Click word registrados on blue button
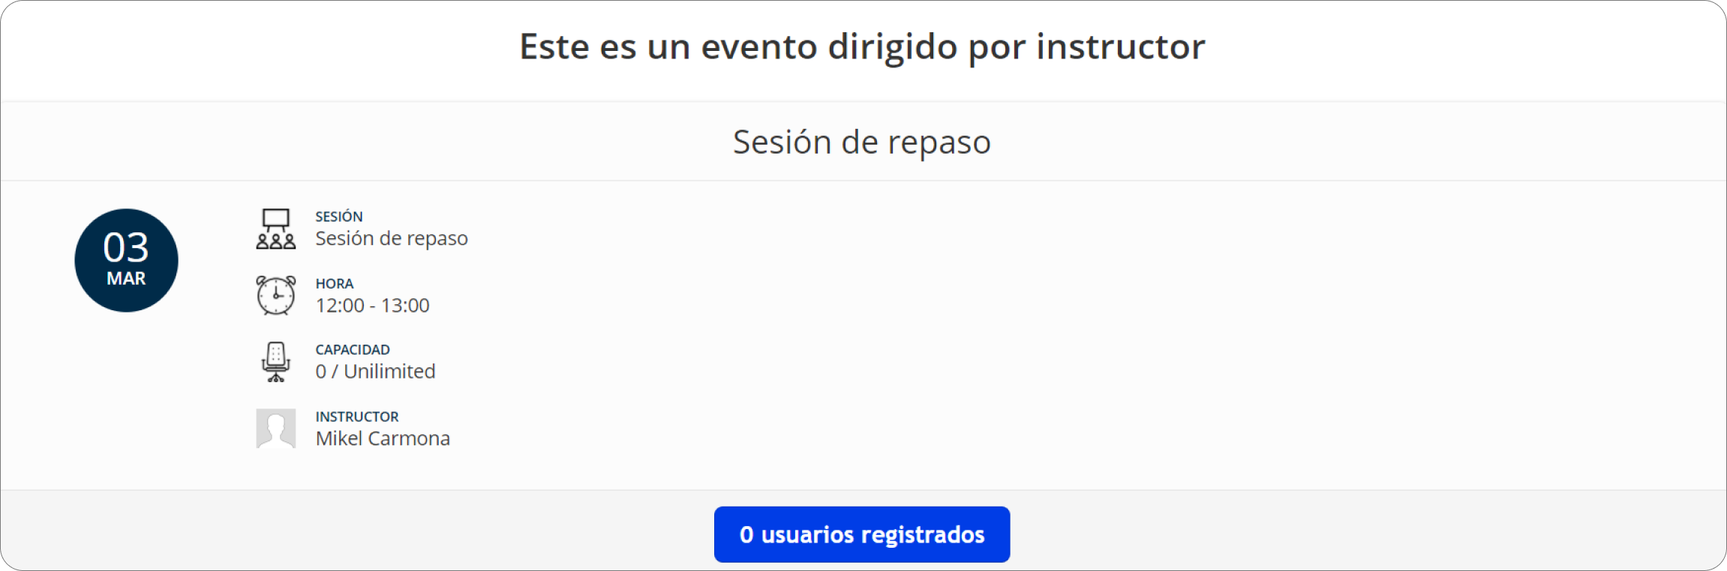The width and height of the screenshot is (1727, 571). tap(923, 535)
